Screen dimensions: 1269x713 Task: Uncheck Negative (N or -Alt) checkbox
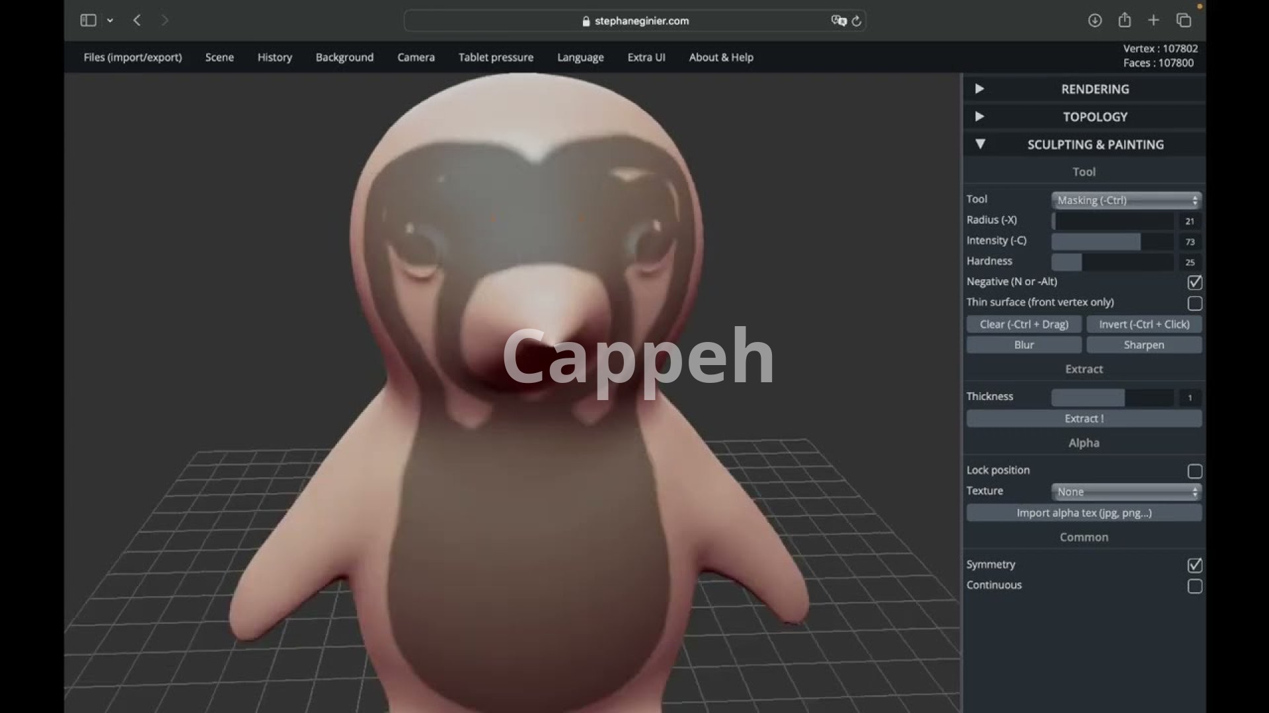click(1194, 283)
